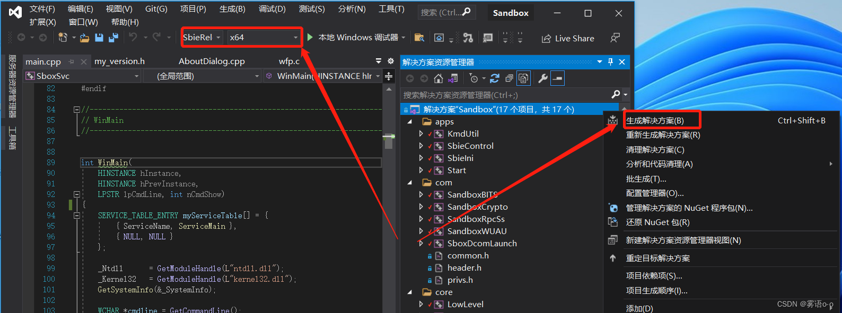842x313 pixels.
Task: Click the Pending Changes Filter clock icon
Action: (474, 79)
